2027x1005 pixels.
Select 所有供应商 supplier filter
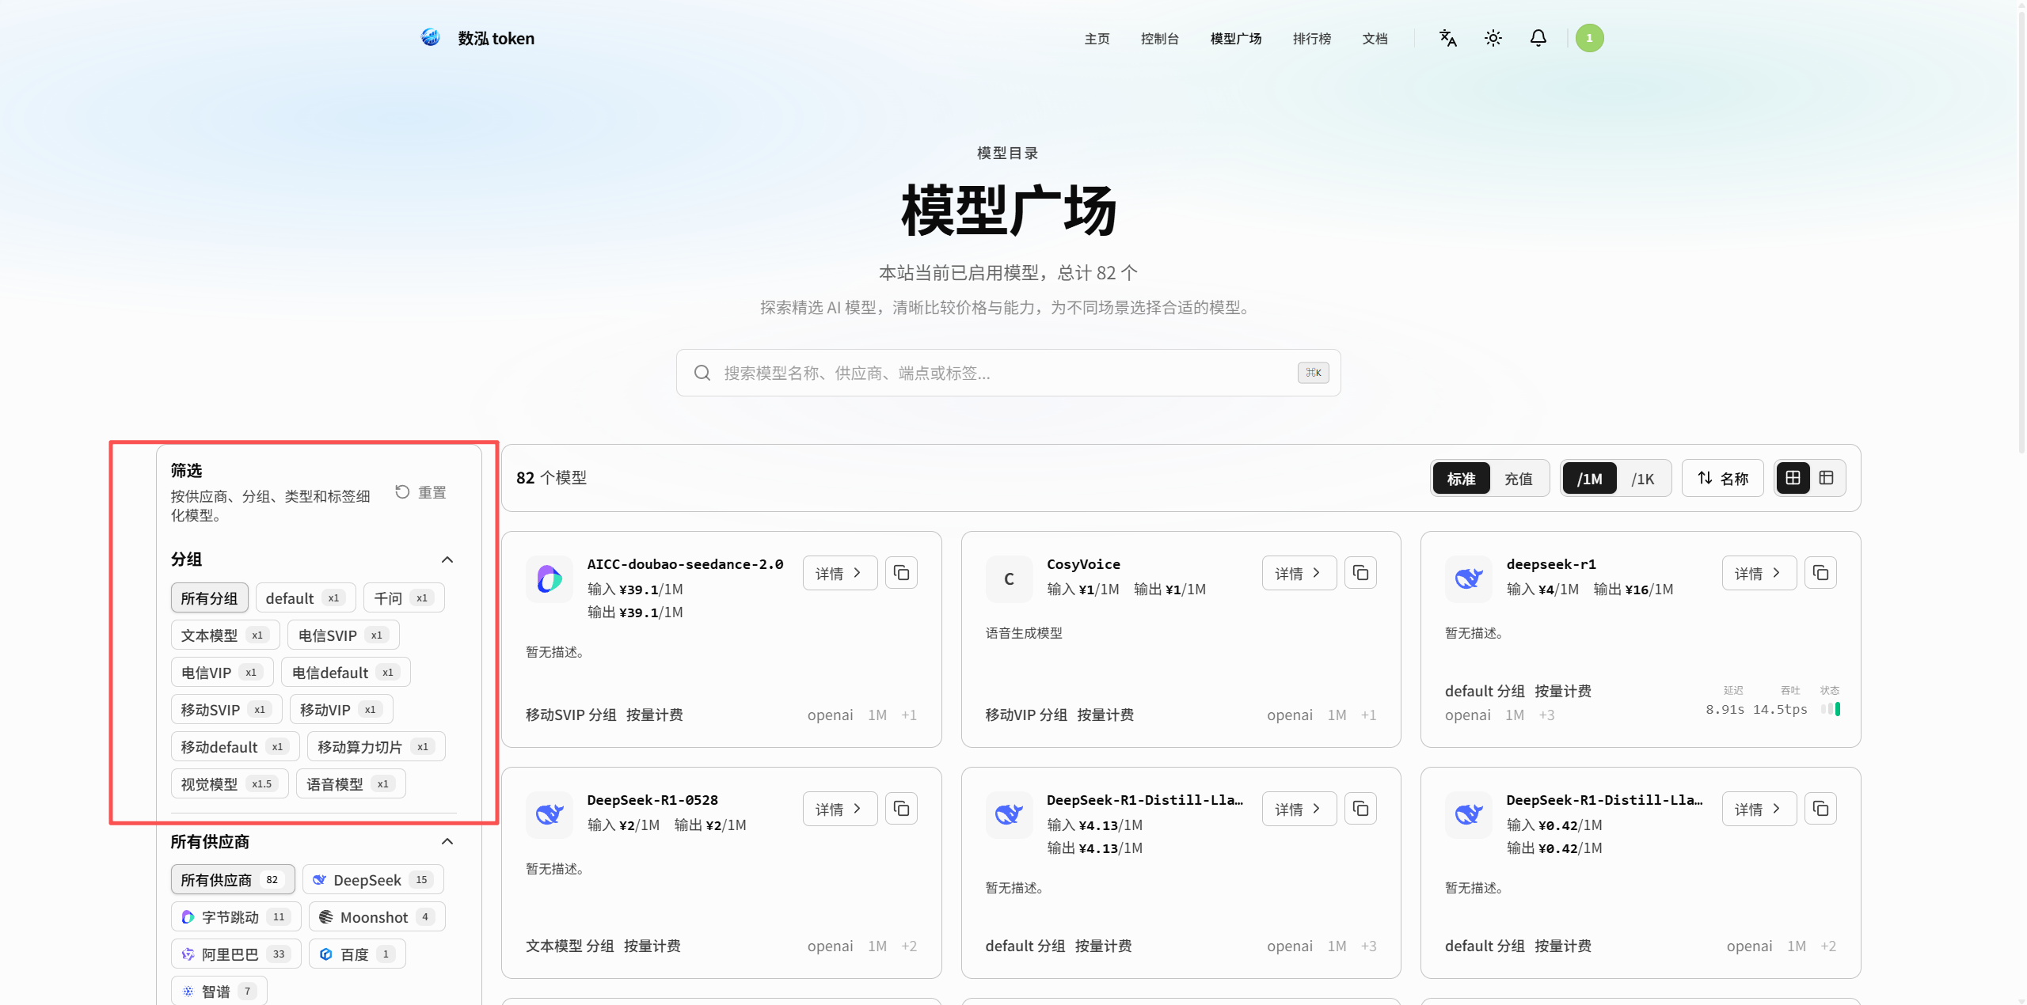point(232,880)
